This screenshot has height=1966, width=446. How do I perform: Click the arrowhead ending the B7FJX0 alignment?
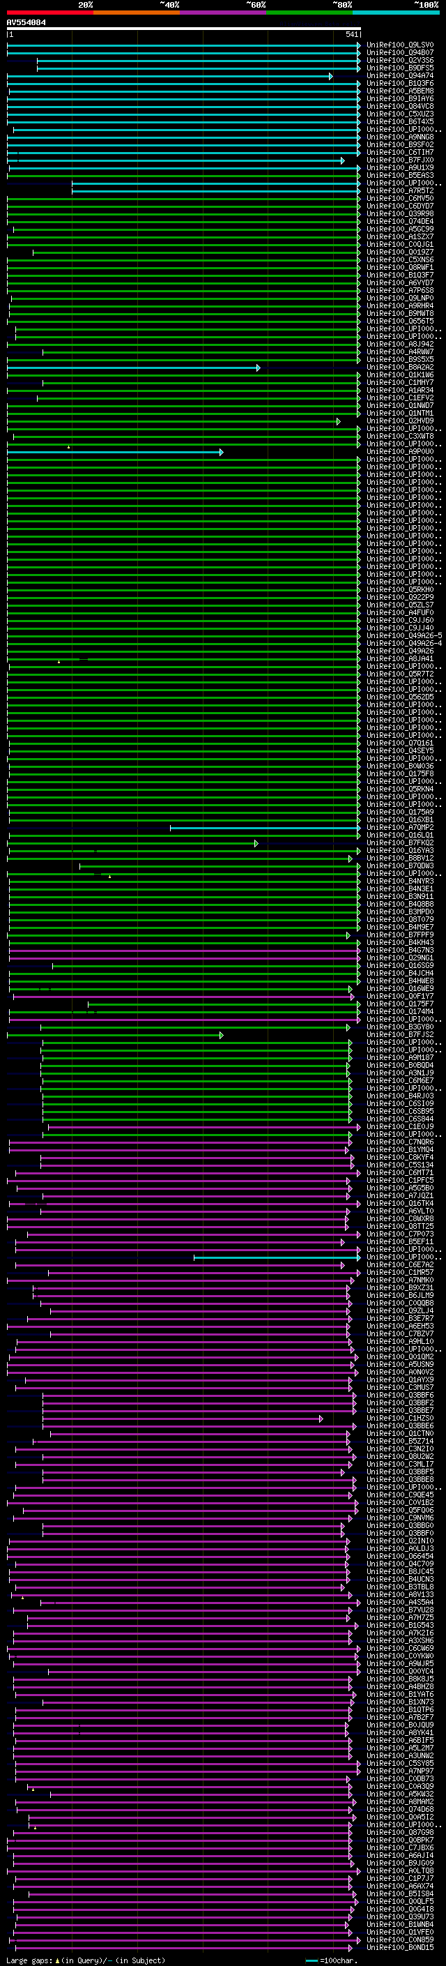tap(342, 161)
